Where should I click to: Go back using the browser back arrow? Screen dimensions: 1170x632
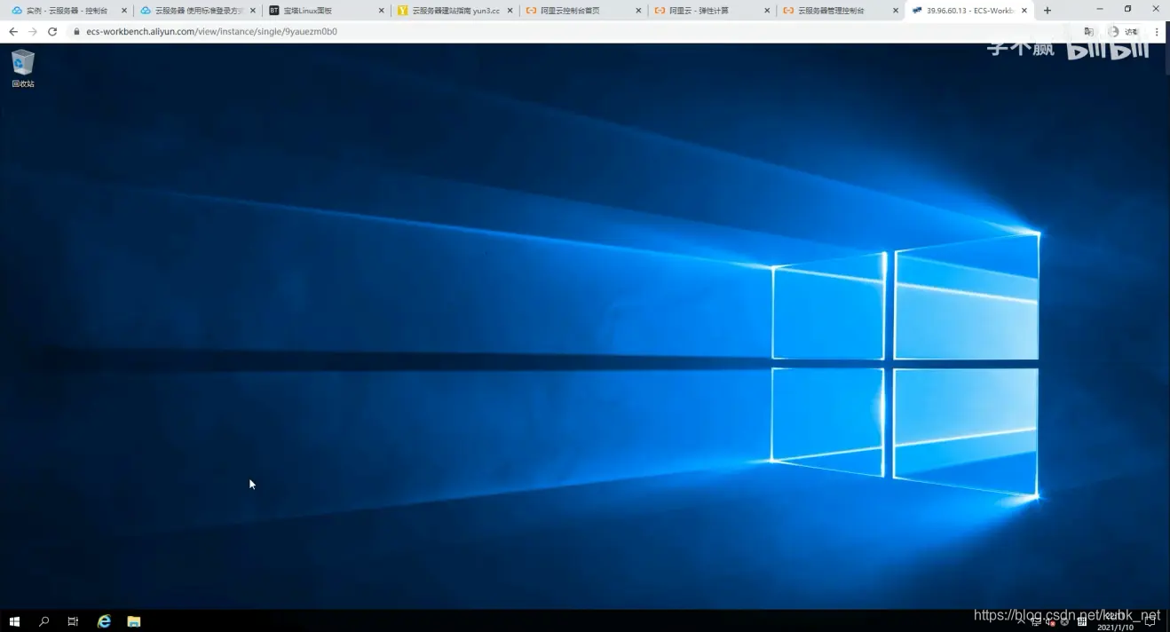click(x=13, y=31)
